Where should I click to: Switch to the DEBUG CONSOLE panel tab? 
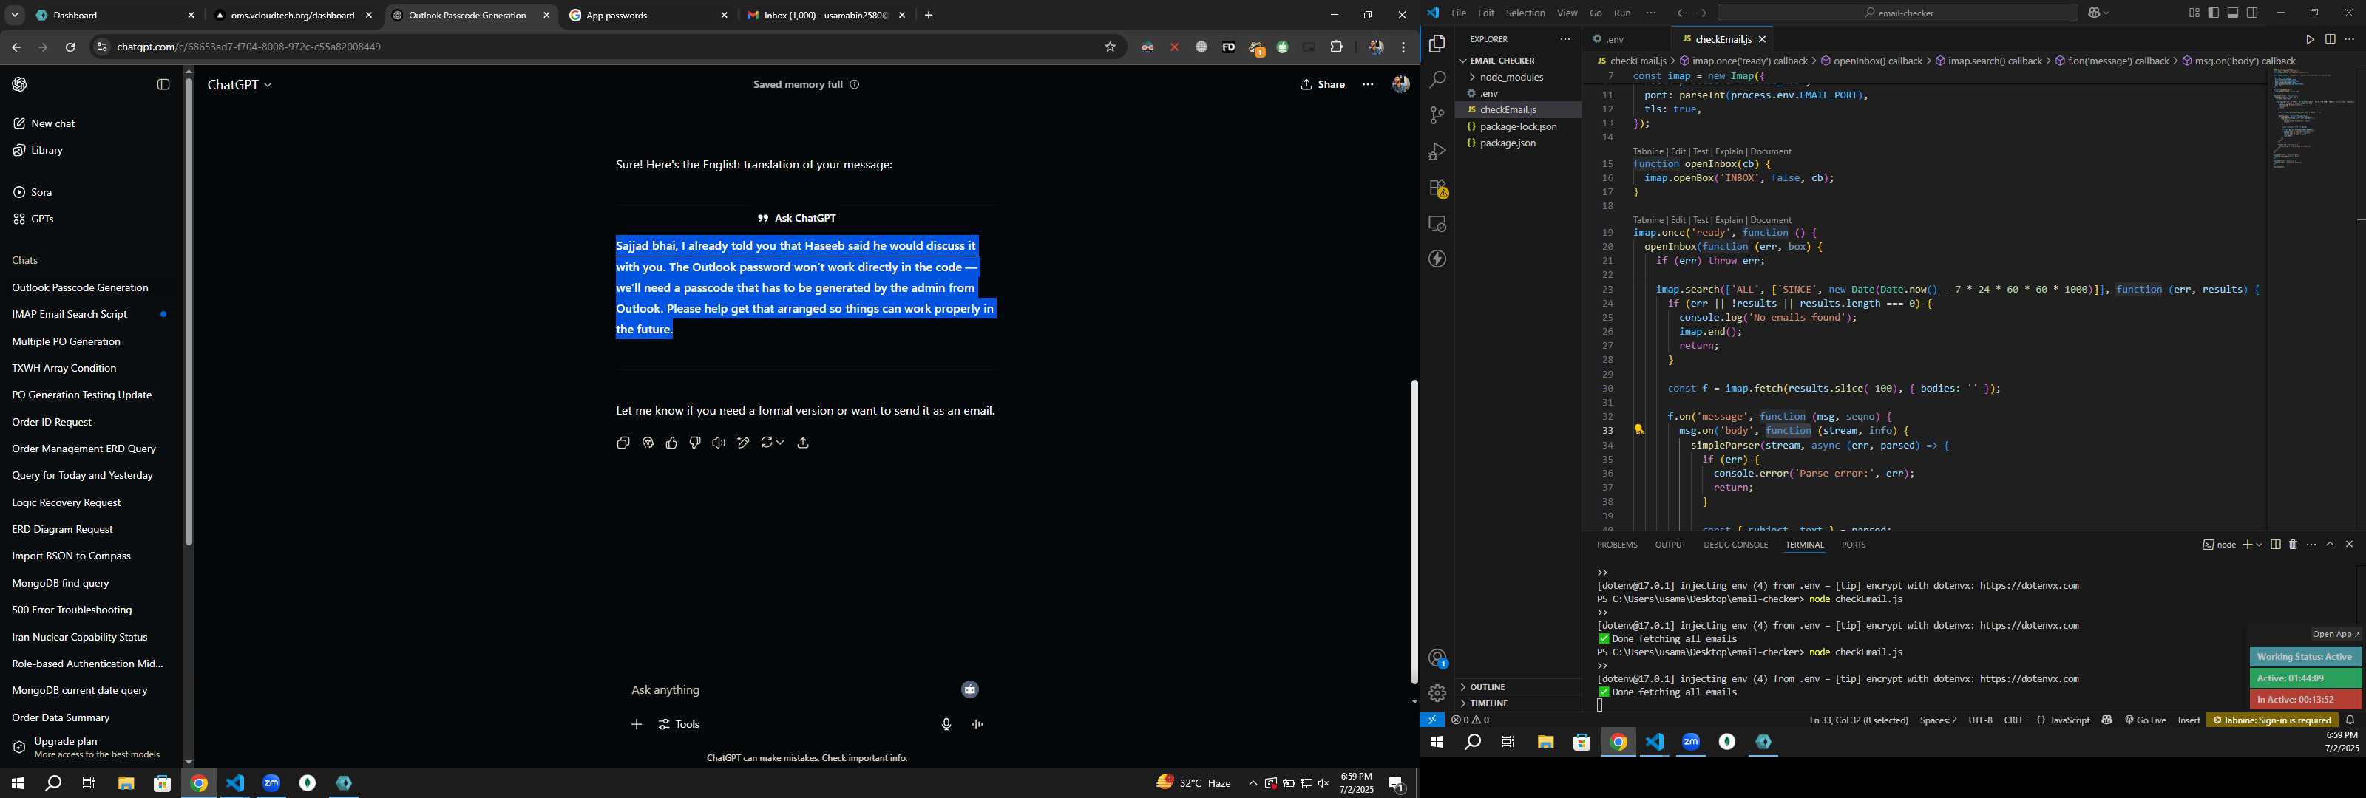(1735, 545)
